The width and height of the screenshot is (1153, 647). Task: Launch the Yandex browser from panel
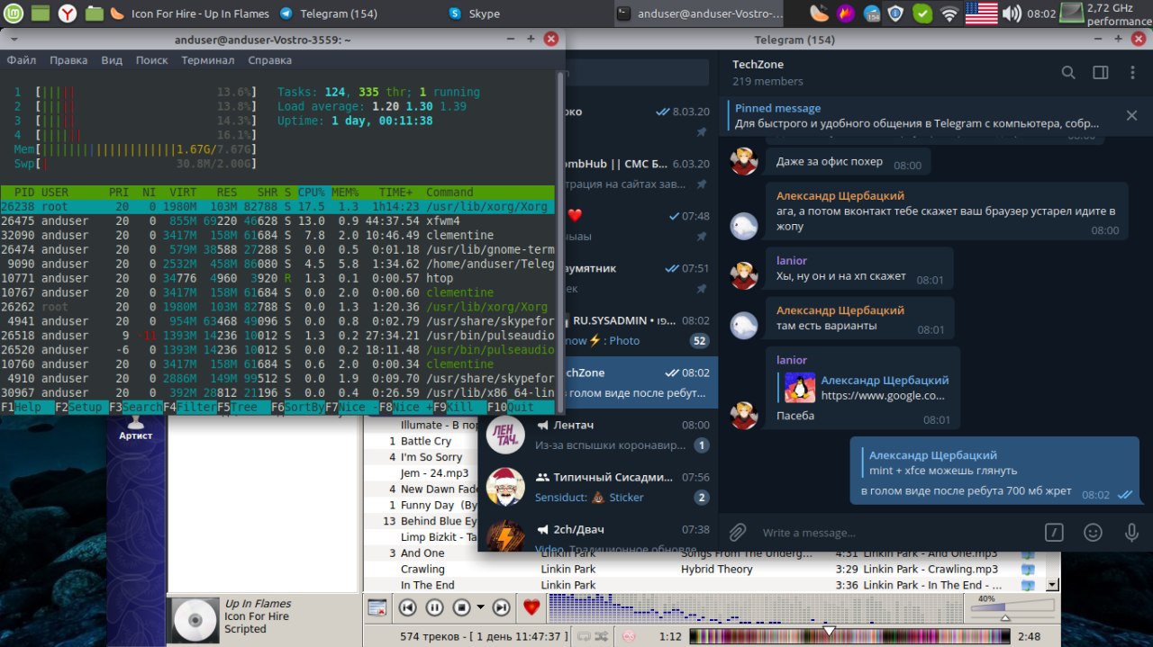68,13
